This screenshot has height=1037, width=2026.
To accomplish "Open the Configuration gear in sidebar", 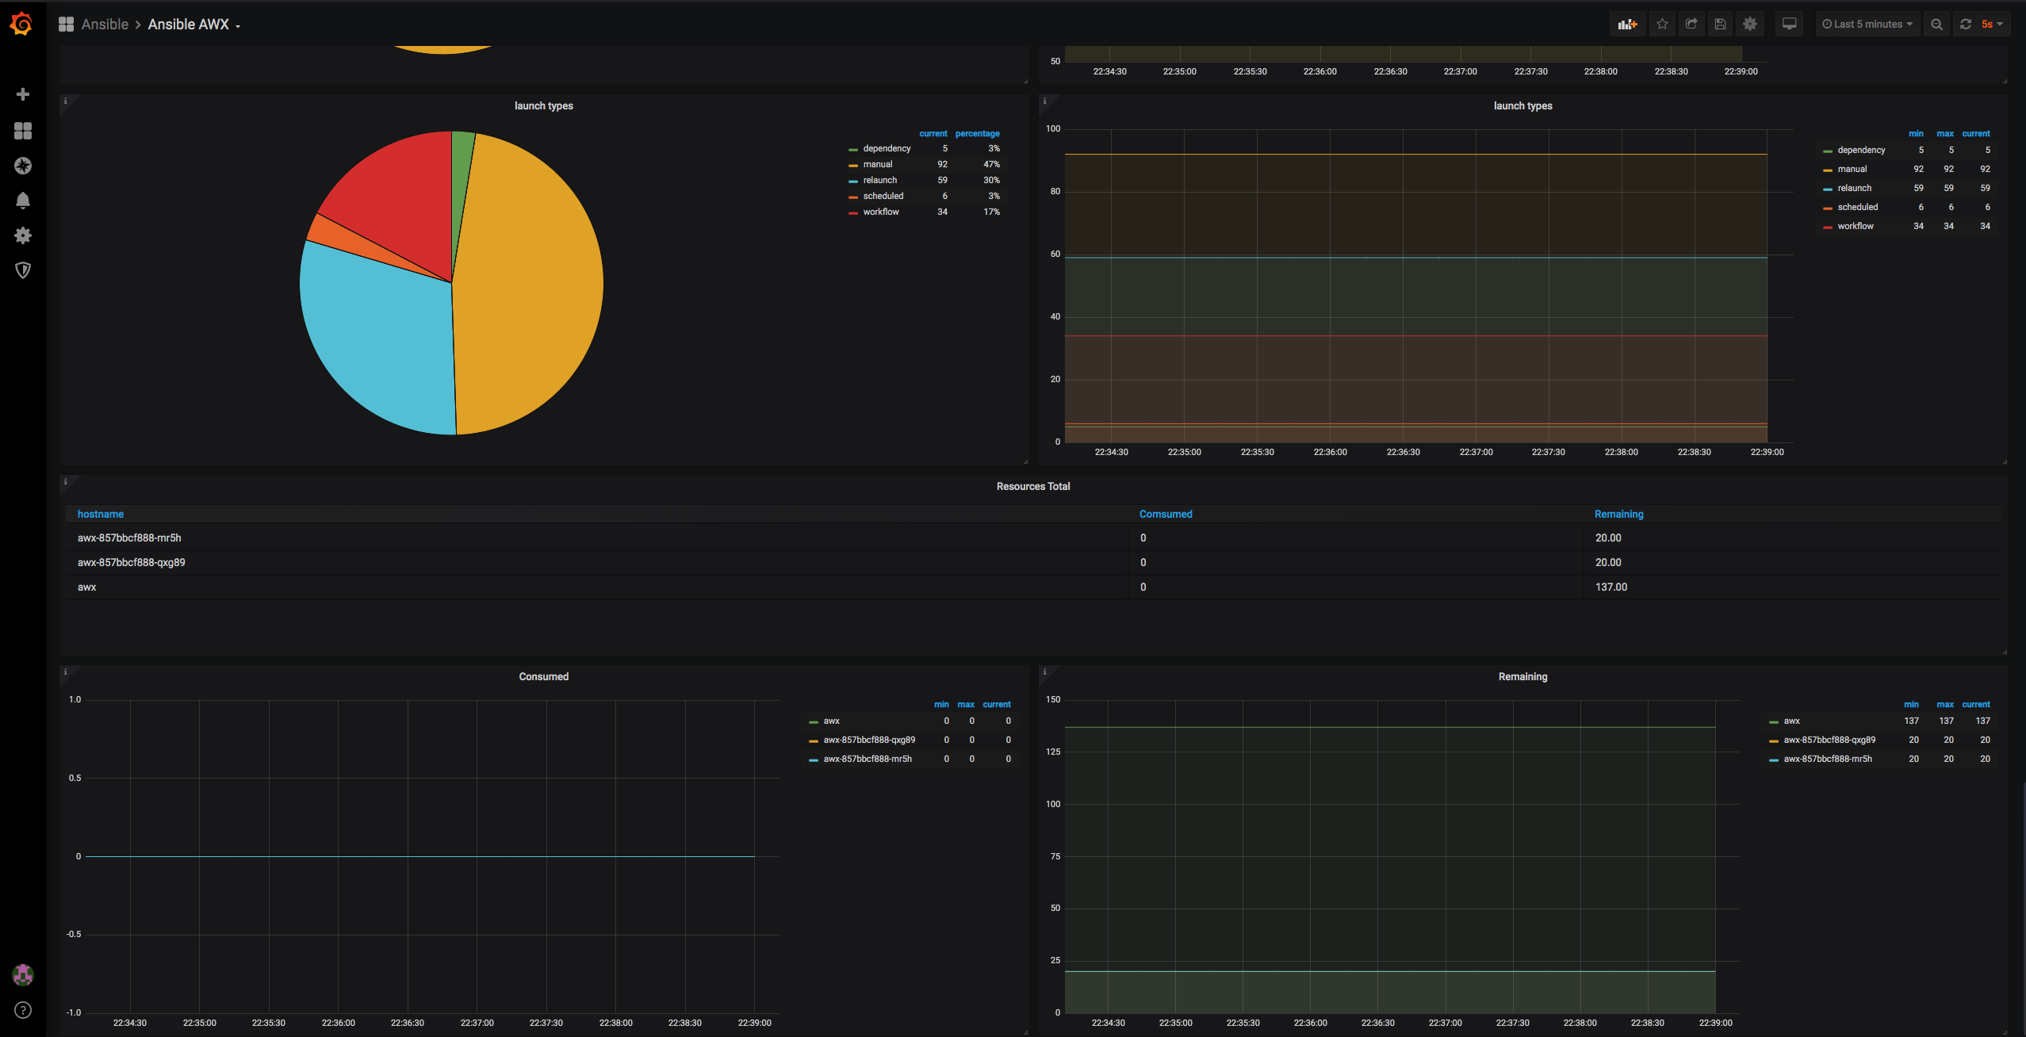I will [x=23, y=235].
